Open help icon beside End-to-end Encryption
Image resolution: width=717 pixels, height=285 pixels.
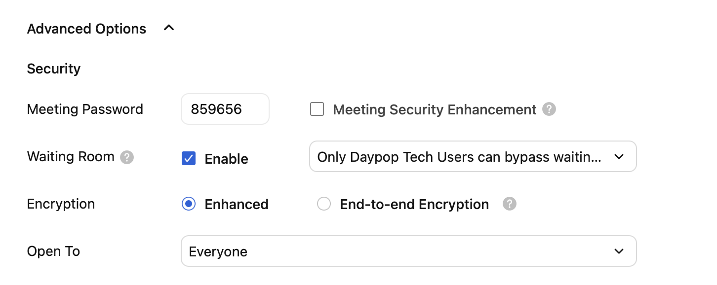click(x=510, y=204)
